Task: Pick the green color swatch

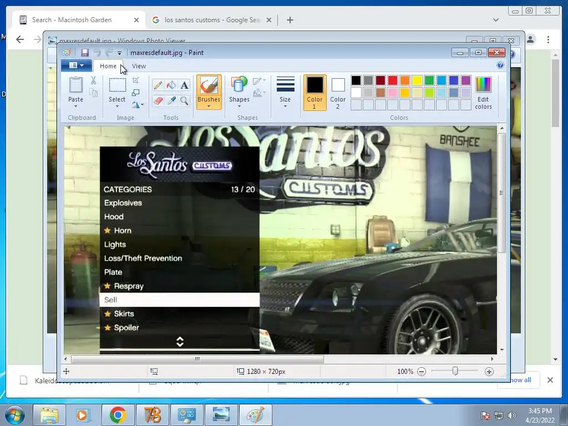Action: pos(429,80)
